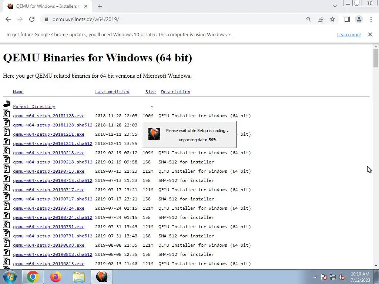Click the scrollbar down arrow
Screen dimensions: 379x284
(376, 266)
